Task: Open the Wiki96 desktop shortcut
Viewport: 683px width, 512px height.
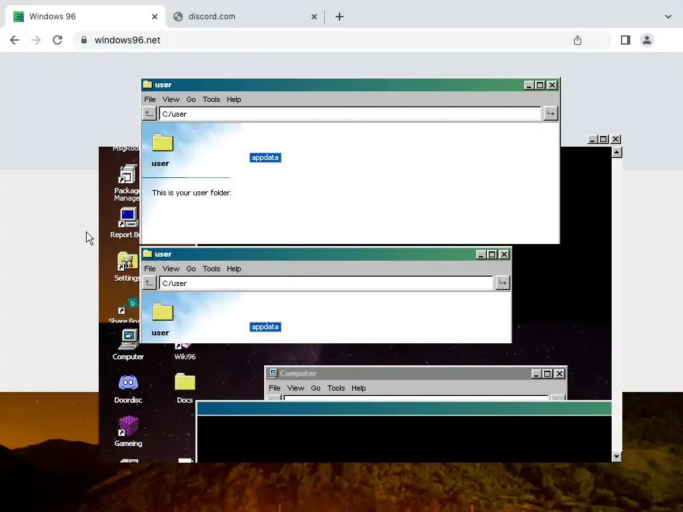Action: (185, 352)
